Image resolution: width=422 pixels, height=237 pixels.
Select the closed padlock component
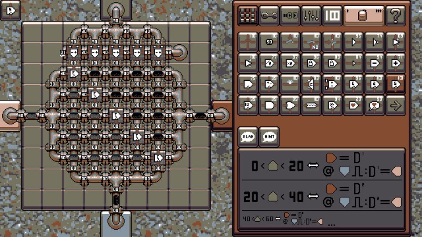[x=312, y=63]
